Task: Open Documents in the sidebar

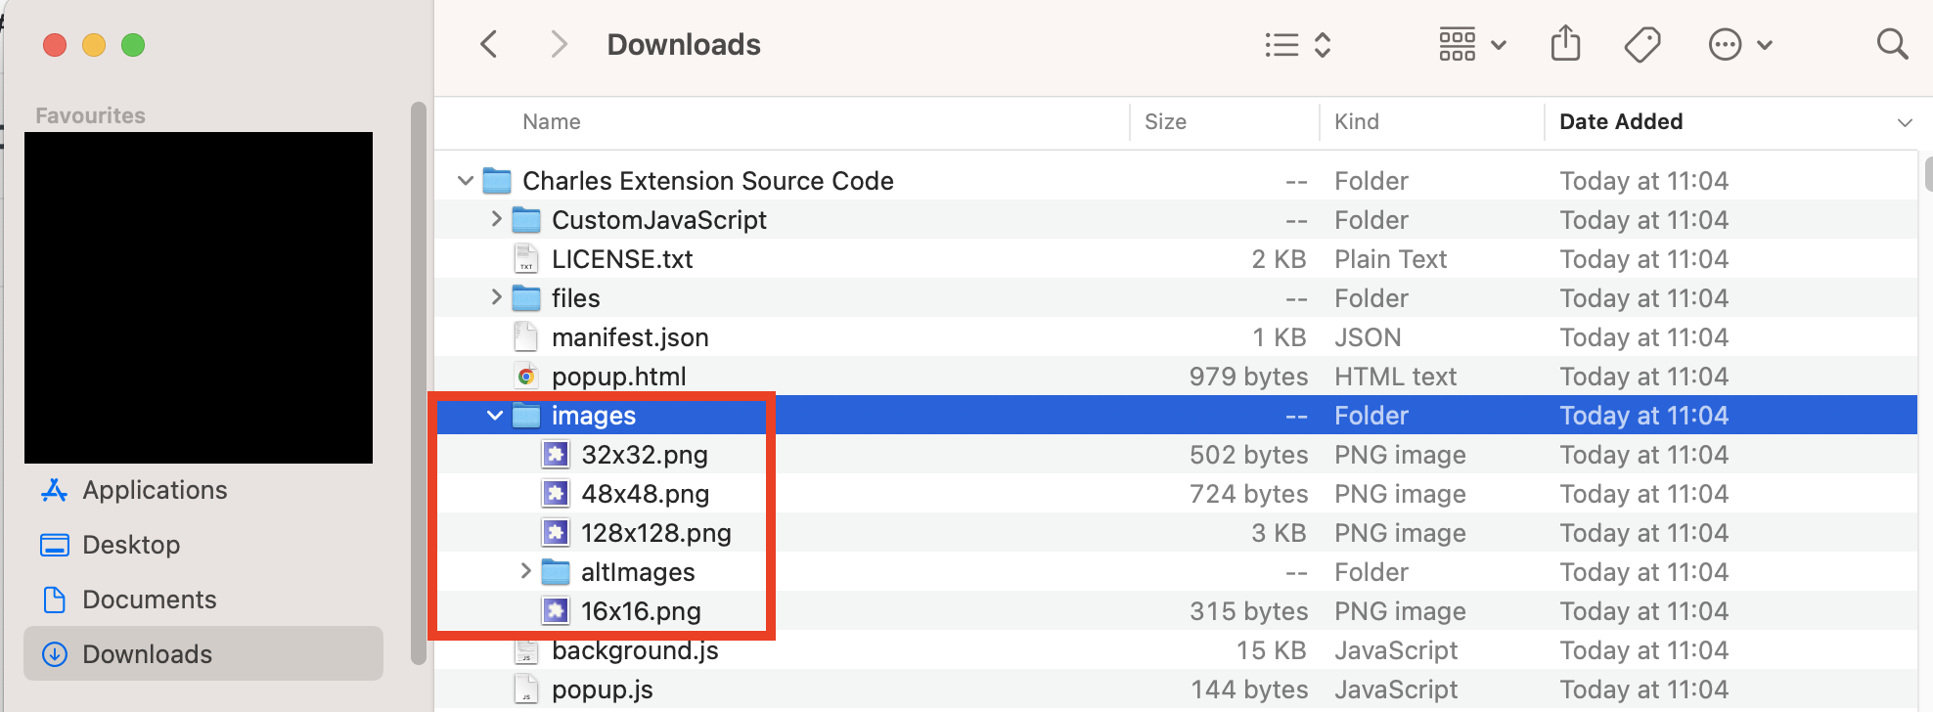Action: click(x=149, y=600)
